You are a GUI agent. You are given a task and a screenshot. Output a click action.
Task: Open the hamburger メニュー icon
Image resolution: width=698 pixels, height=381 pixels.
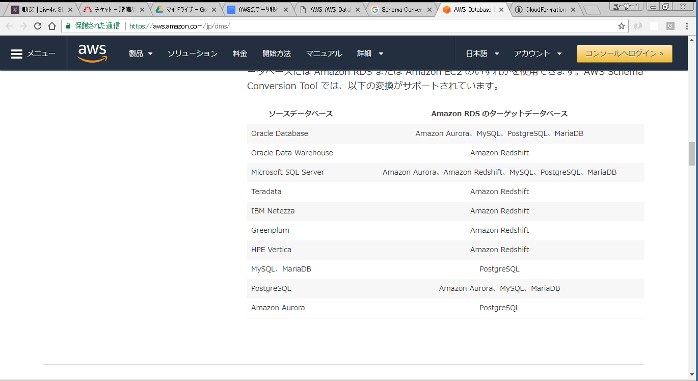coord(17,53)
